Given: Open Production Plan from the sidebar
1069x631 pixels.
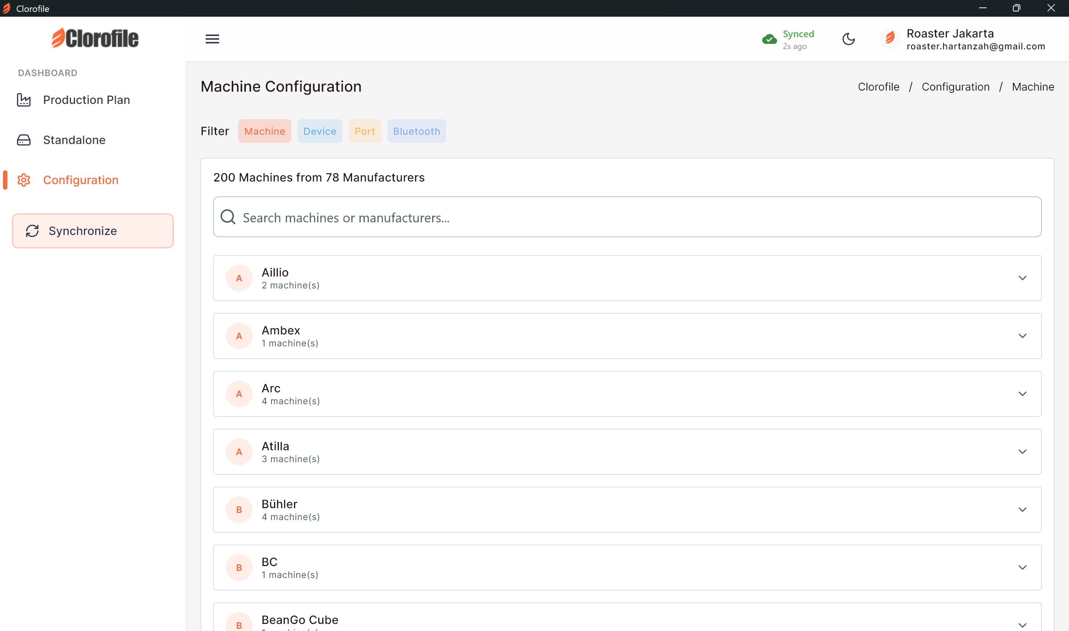Looking at the screenshot, I should [86, 99].
